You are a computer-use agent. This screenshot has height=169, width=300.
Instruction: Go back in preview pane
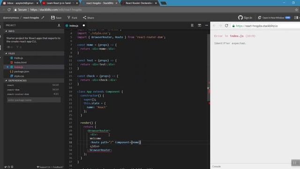214,26
